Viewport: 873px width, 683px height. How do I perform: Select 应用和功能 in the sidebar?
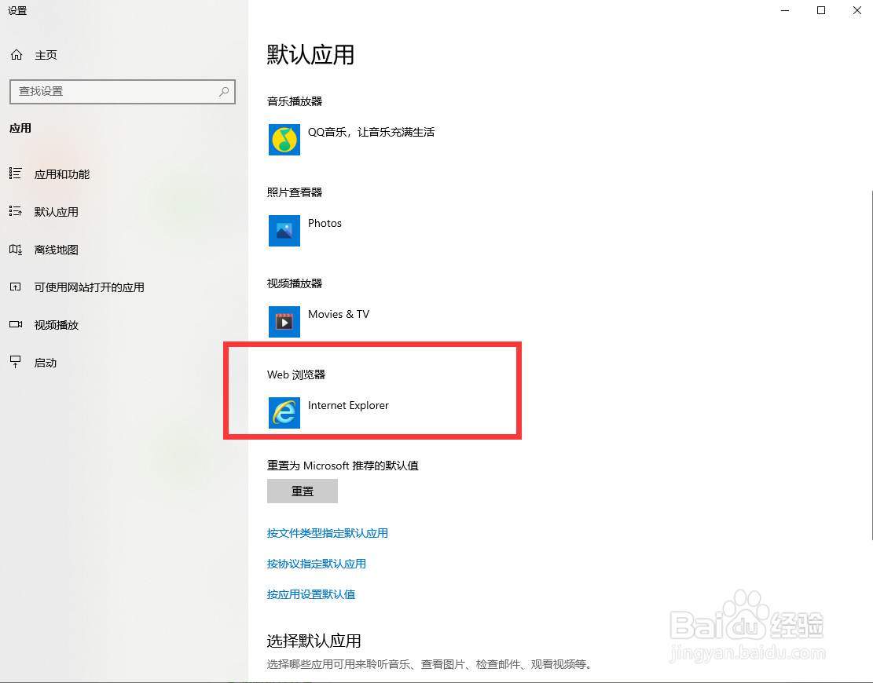pos(61,174)
